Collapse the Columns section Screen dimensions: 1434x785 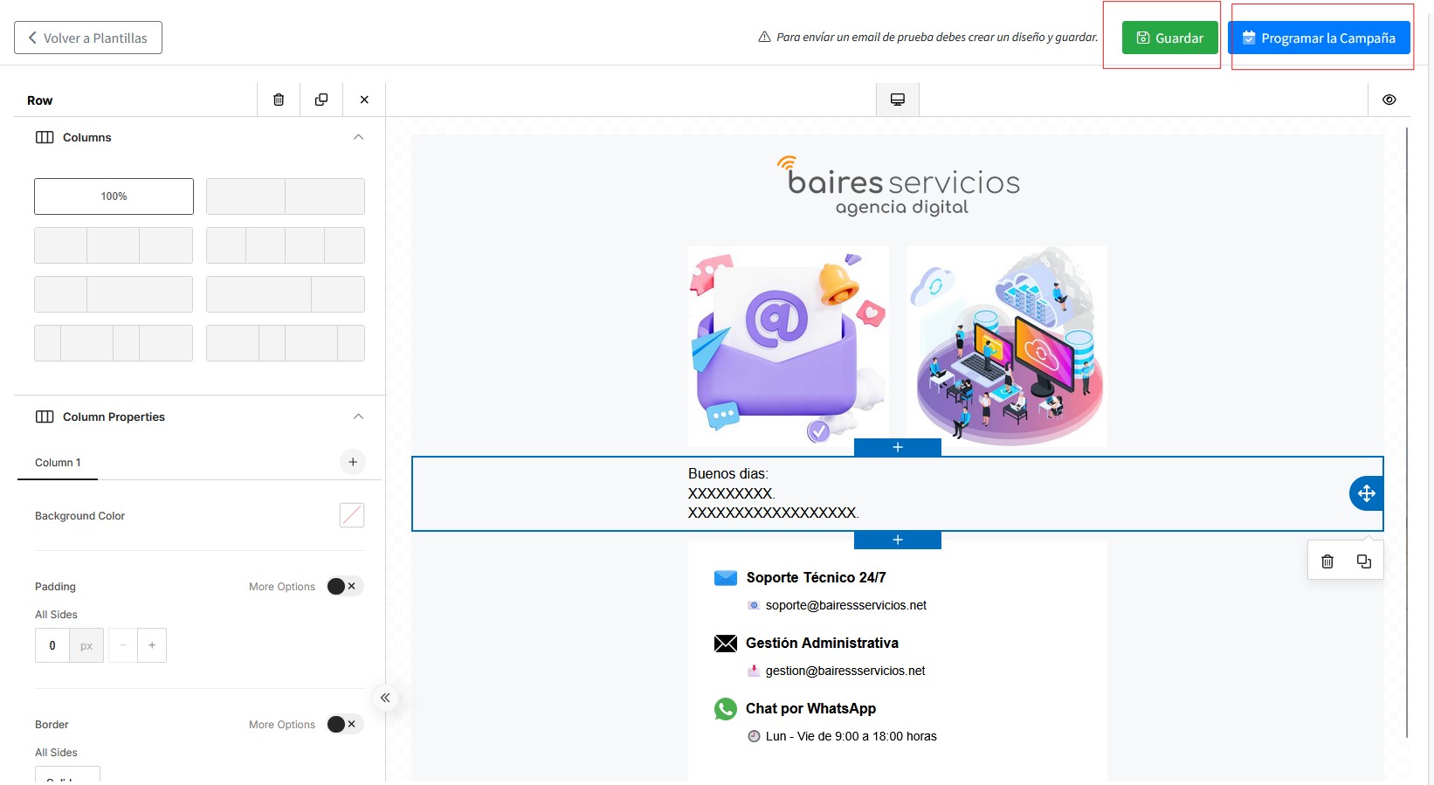pos(358,137)
